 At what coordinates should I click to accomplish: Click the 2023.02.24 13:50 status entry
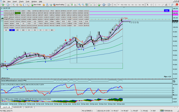[x=103, y=111]
